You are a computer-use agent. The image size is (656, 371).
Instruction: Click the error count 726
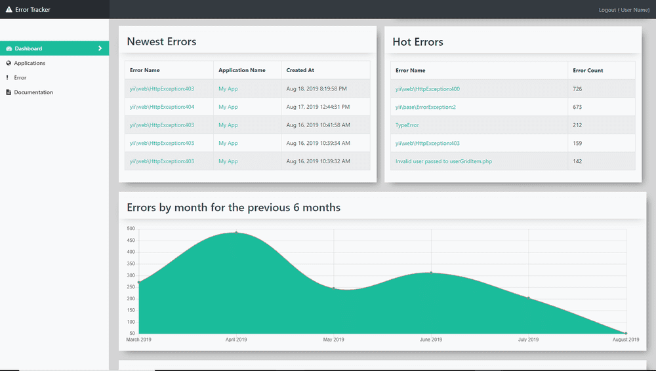[x=577, y=88]
